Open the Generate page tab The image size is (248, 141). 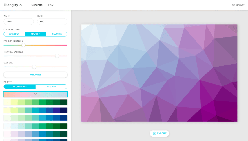click(37, 5)
